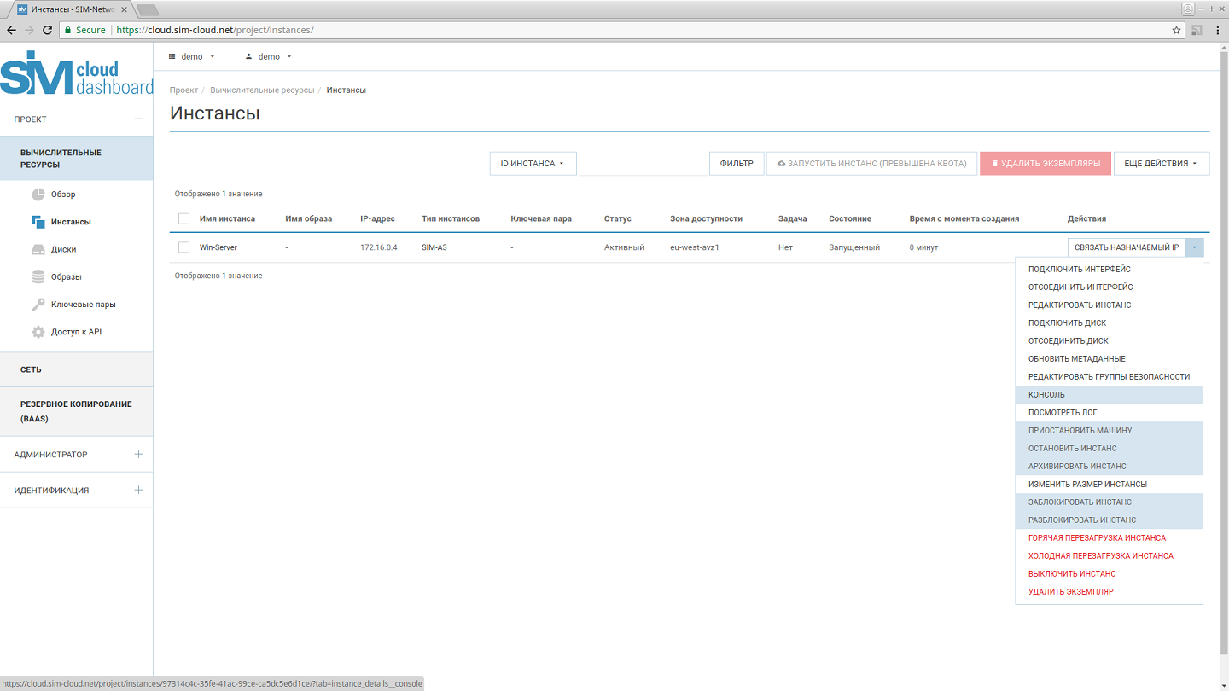The image size is (1229, 691).
Task: Tick the select-all checkbox in the table header
Action: tap(183, 219)
